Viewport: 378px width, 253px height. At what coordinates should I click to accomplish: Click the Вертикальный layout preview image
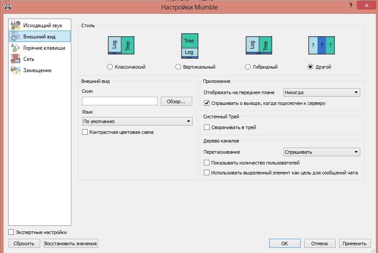pyautogui.click(x=189, y=46)
